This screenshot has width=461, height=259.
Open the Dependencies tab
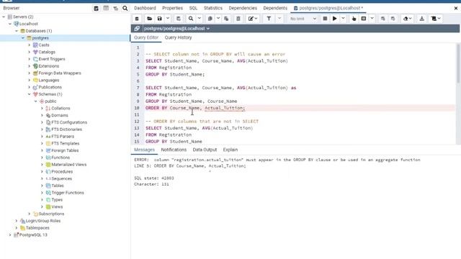pos(243,8)
